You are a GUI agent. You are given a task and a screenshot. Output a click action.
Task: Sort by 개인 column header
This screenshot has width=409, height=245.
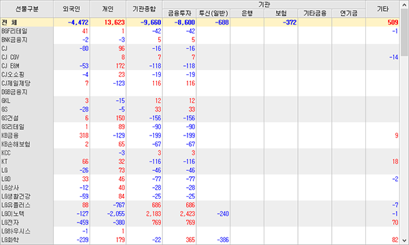point(108,9)
